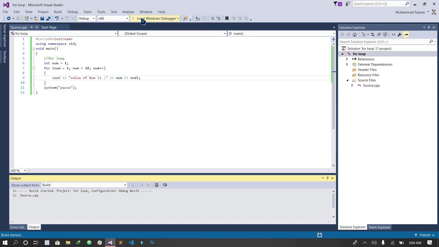Click Pending Changes Filter clock icon
This screenshot has width=439, height=247.
point(364,35)
